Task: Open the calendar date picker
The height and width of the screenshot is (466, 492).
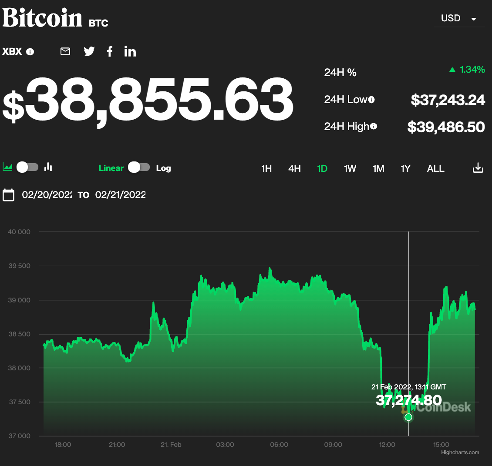Action: [8, 194]
